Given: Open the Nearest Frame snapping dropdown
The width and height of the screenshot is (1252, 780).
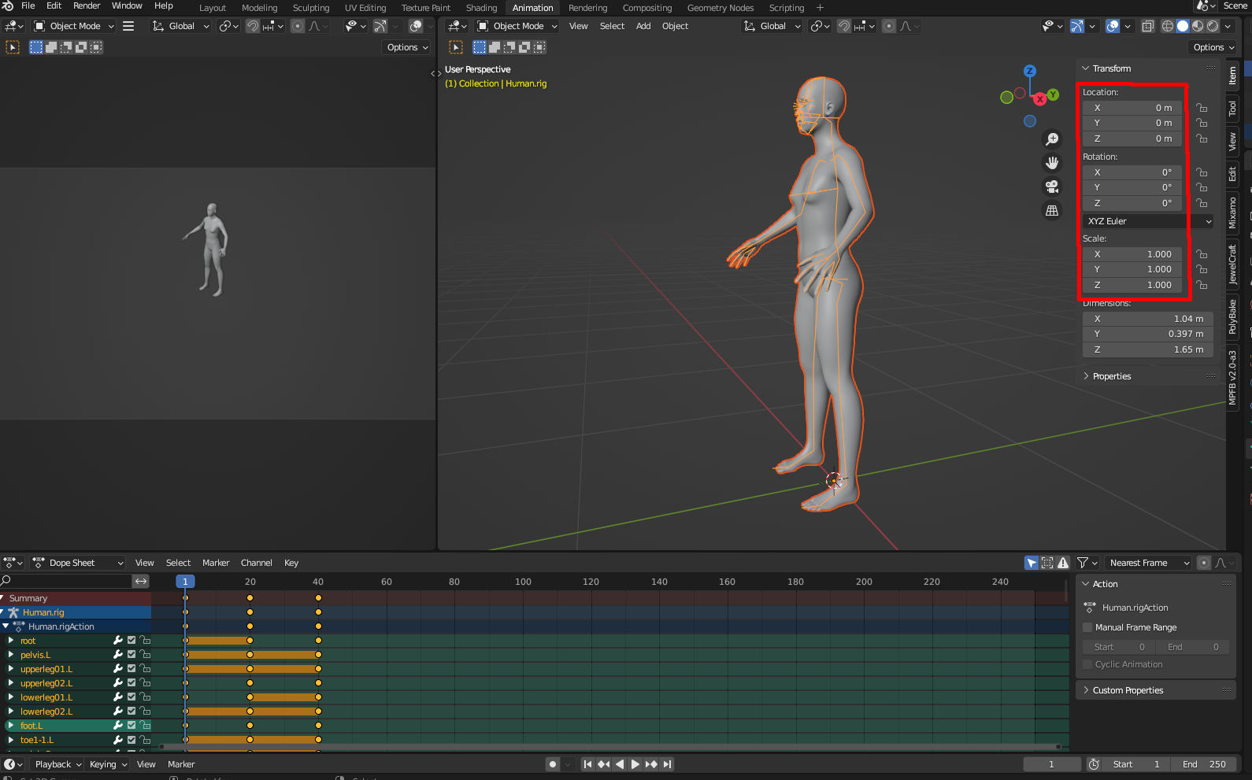Looking at the screenshot, I should click(1148, 563).
